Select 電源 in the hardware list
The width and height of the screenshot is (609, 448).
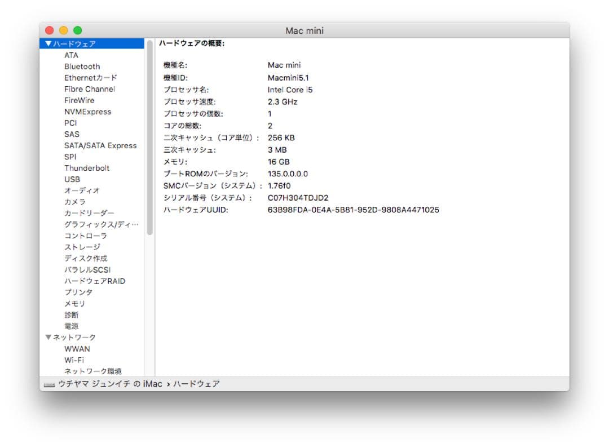(72, 326)
